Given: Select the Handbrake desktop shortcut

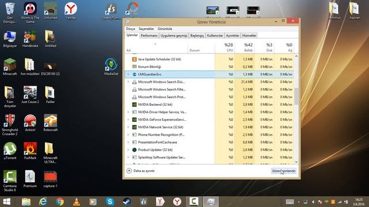Looking at the screenshot, I should pyautogui.click(x=30, y=39).
